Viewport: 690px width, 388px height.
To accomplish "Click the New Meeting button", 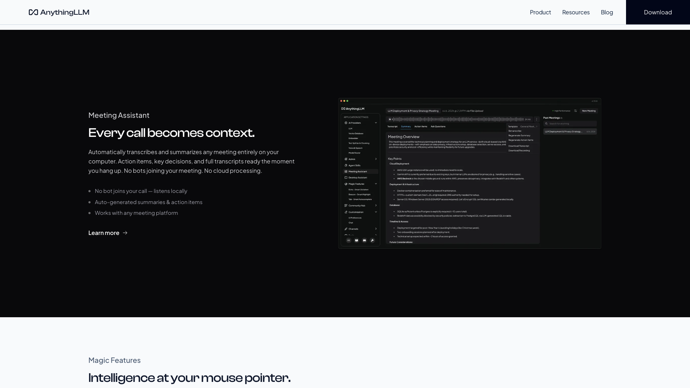I will click(589, 111).
